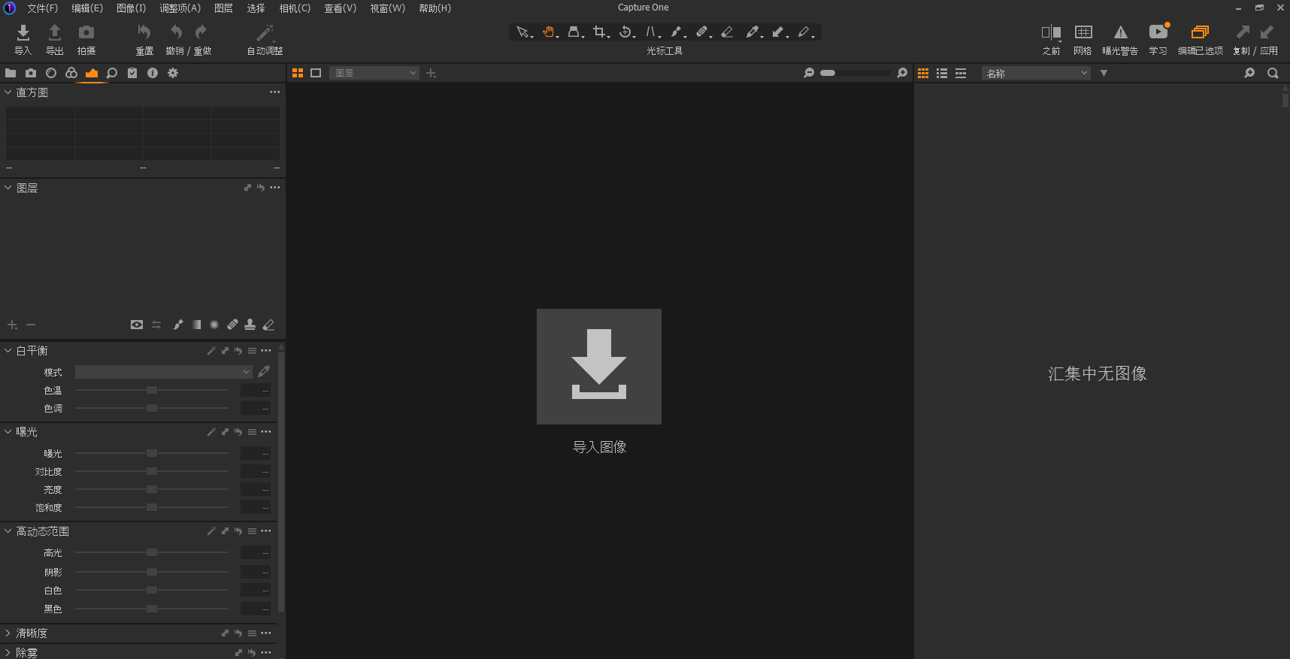Image resolution: width=1290 pixels, height=659 pixels.
Task: Click the 对比度 contrast slider handle
Action: (x=152, y=472)
